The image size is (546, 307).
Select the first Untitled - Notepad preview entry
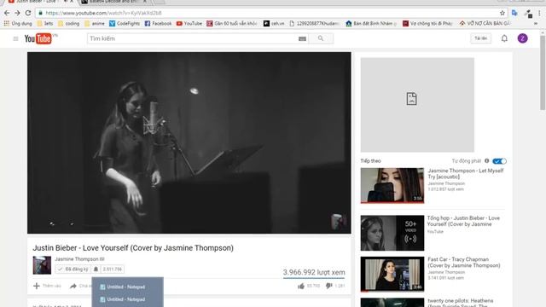(127, 287)
